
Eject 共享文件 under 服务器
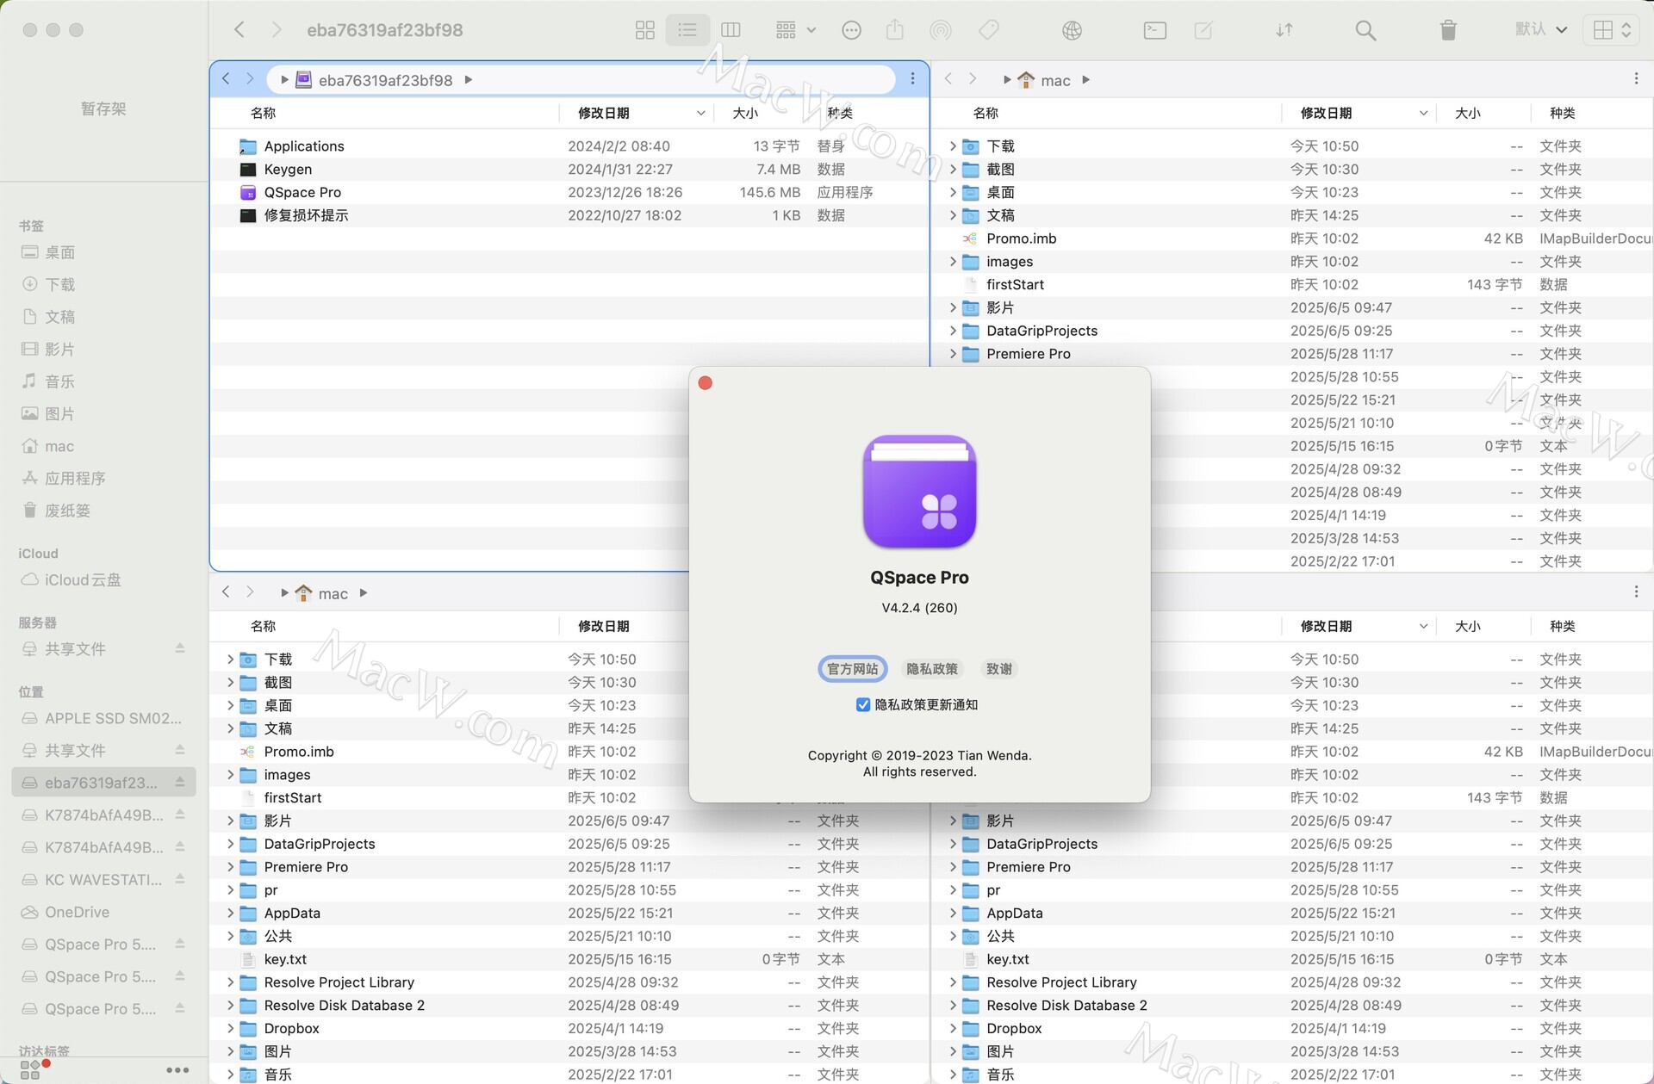pyautogui.click(x=180, y=648)
